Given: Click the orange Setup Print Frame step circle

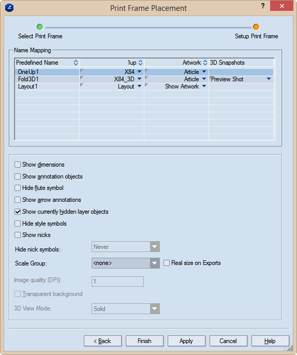Looking at the screenshot, I should 256,27.
